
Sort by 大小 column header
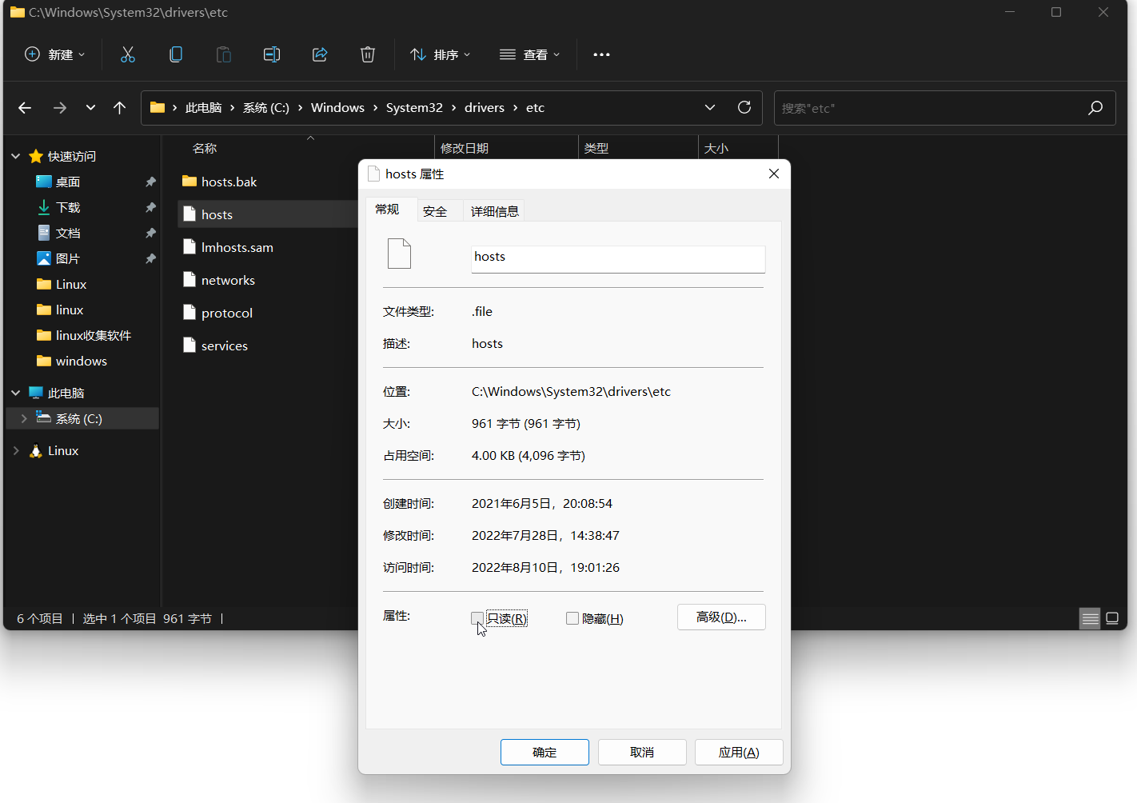click(x=716, y=148)
